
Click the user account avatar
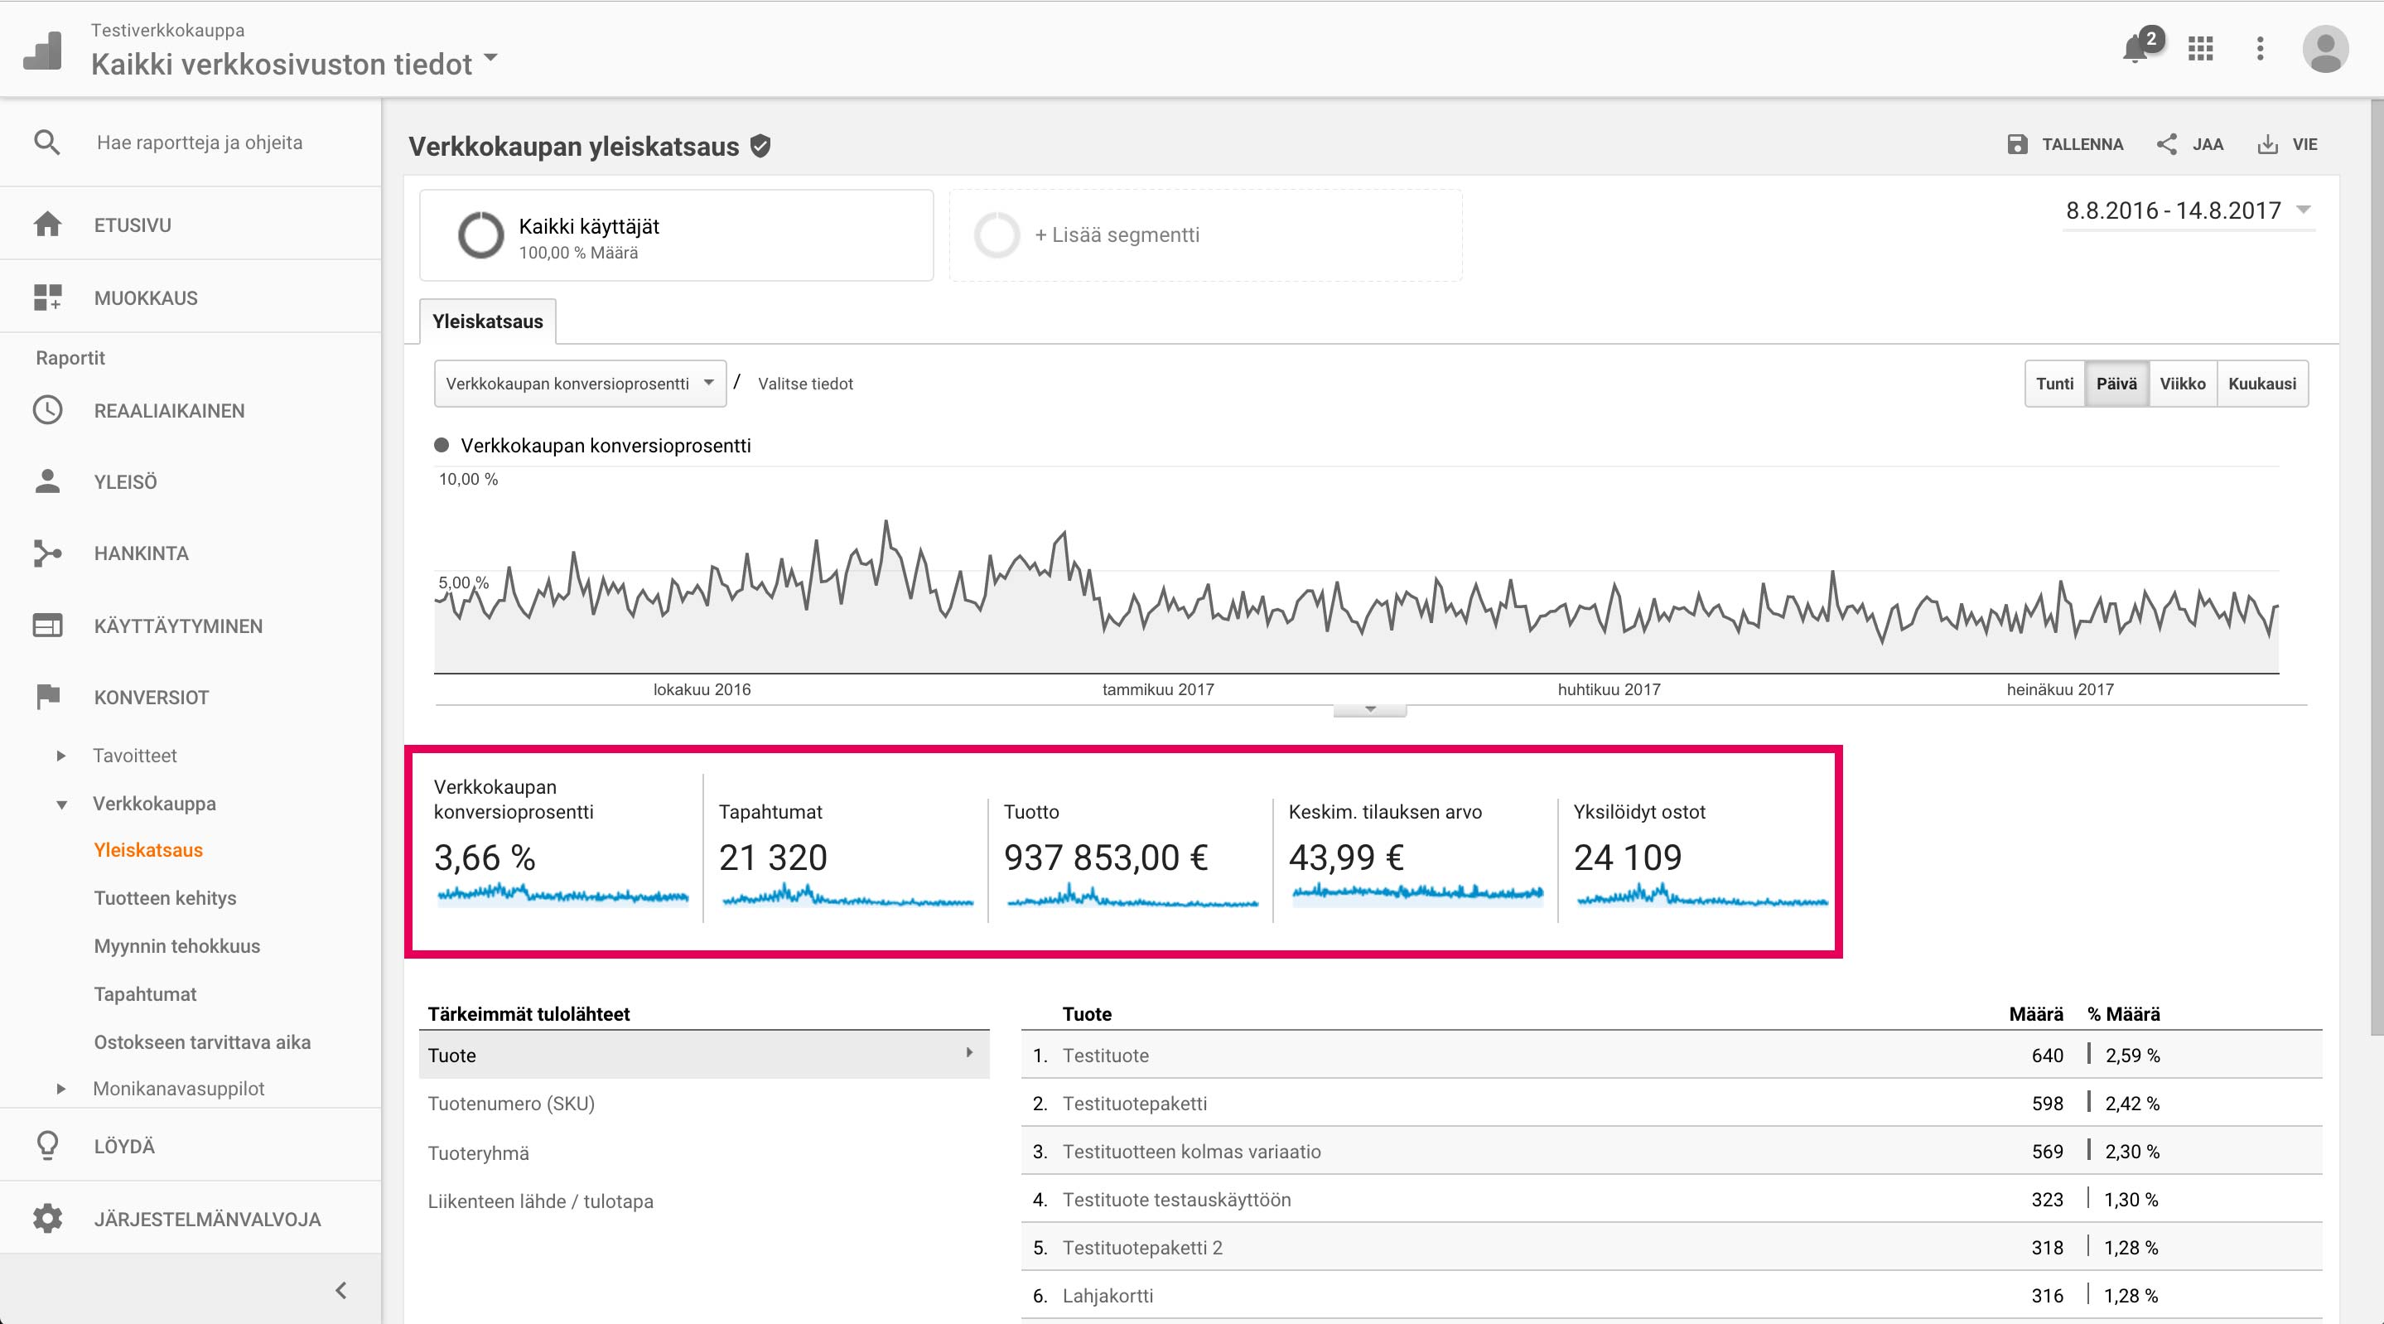pos(2324,48)
